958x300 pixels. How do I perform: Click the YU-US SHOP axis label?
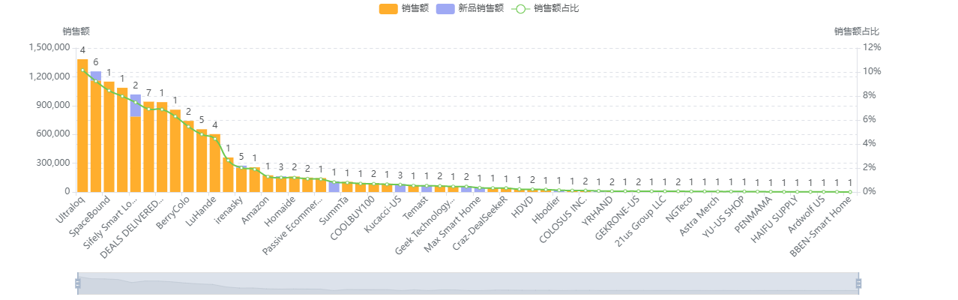tap(723, 218)
